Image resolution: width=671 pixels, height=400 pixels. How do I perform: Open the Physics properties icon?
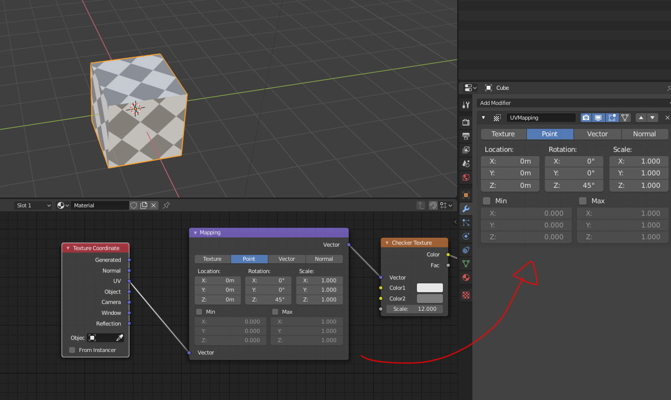point(466,236)
